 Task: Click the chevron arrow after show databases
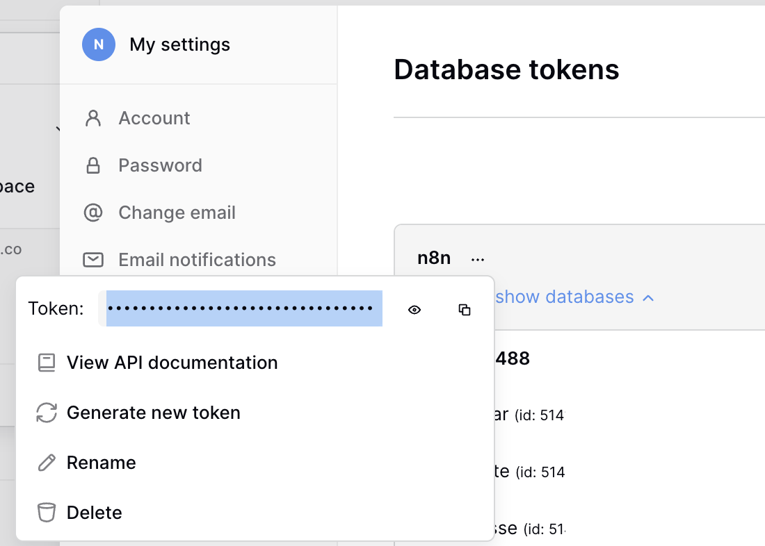point(648,297)
